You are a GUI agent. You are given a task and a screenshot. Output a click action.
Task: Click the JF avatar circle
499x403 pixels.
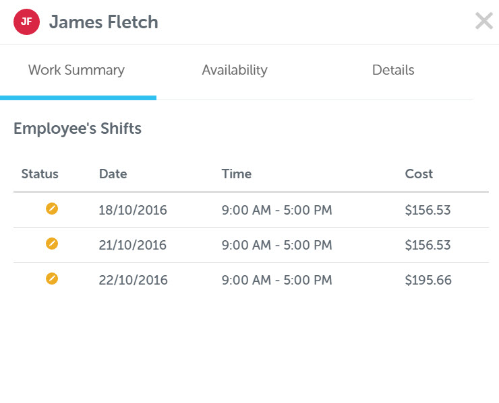click(x=26, y=22)
